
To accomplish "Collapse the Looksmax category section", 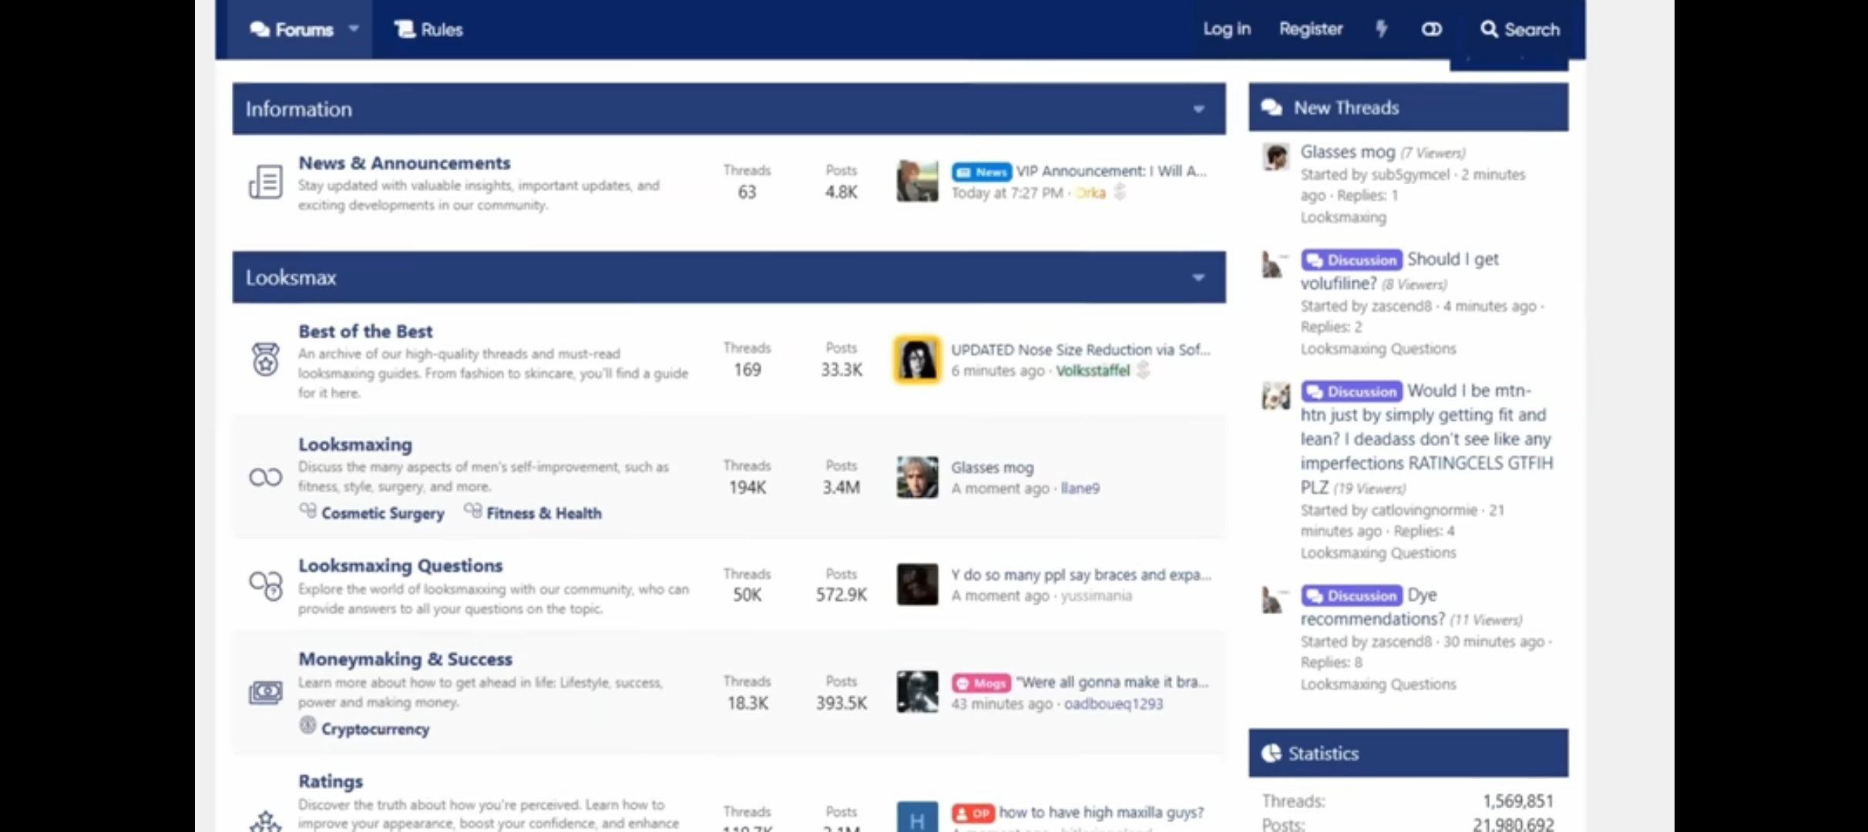I will point(1198,277).
